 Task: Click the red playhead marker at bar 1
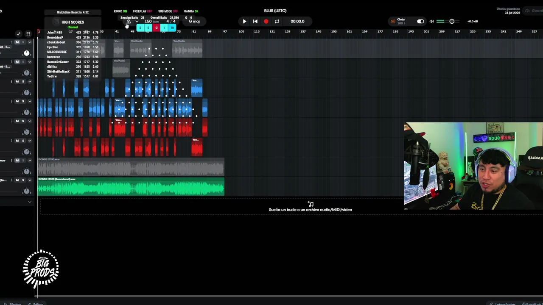pos(39,32)
